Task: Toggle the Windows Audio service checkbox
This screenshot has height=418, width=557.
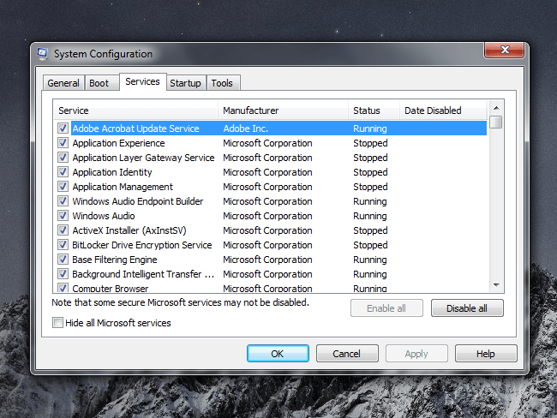Action: (x=63, y=216)
